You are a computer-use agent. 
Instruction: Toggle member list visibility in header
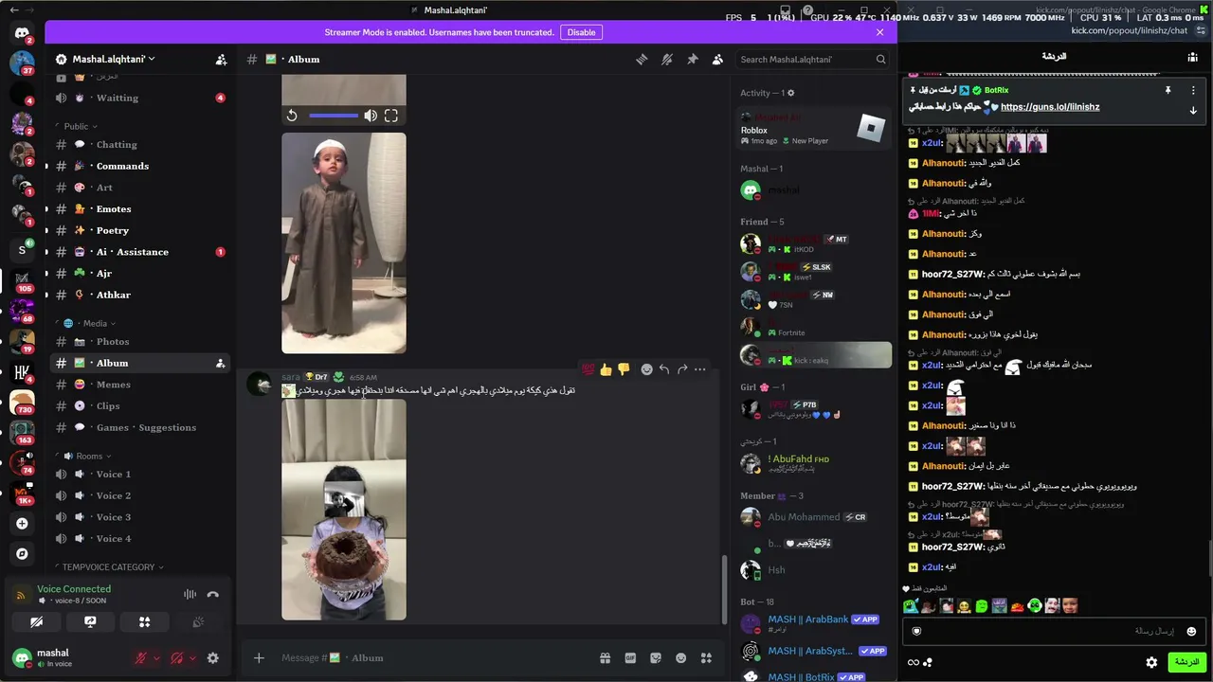[x=717, y=59]
